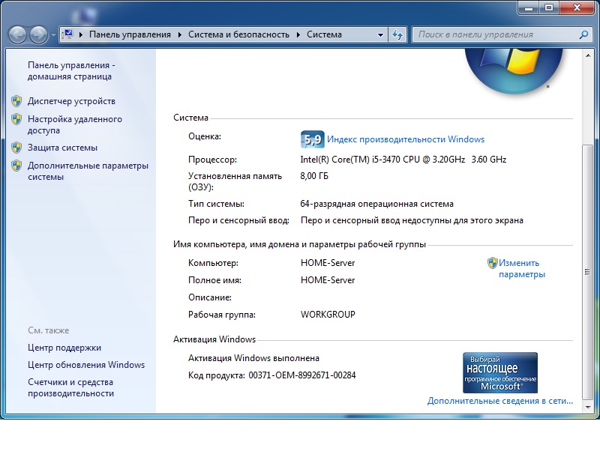Click the Forward navigation arrow button

(x=38, y=34)
